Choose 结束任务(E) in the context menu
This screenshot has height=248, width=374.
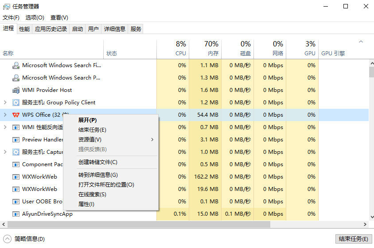click(x=111, y=130)
